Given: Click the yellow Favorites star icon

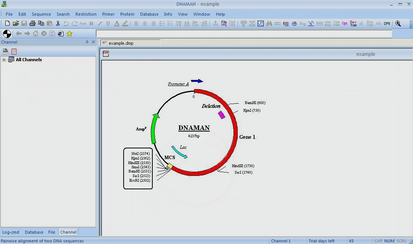Looking at the screenshot, I should point(69,33).
